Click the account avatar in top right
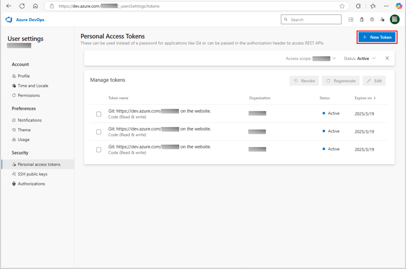Screen dimensions: 406x269 coord(395,19)
